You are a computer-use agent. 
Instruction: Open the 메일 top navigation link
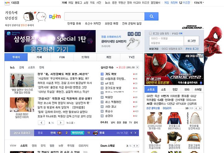71,2
